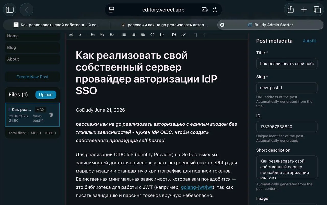The height and width of the screenshot is (205, 327).
Task: Toggle Safari sidebar panel
Action: pyautogui.click(x=10, y=10)
